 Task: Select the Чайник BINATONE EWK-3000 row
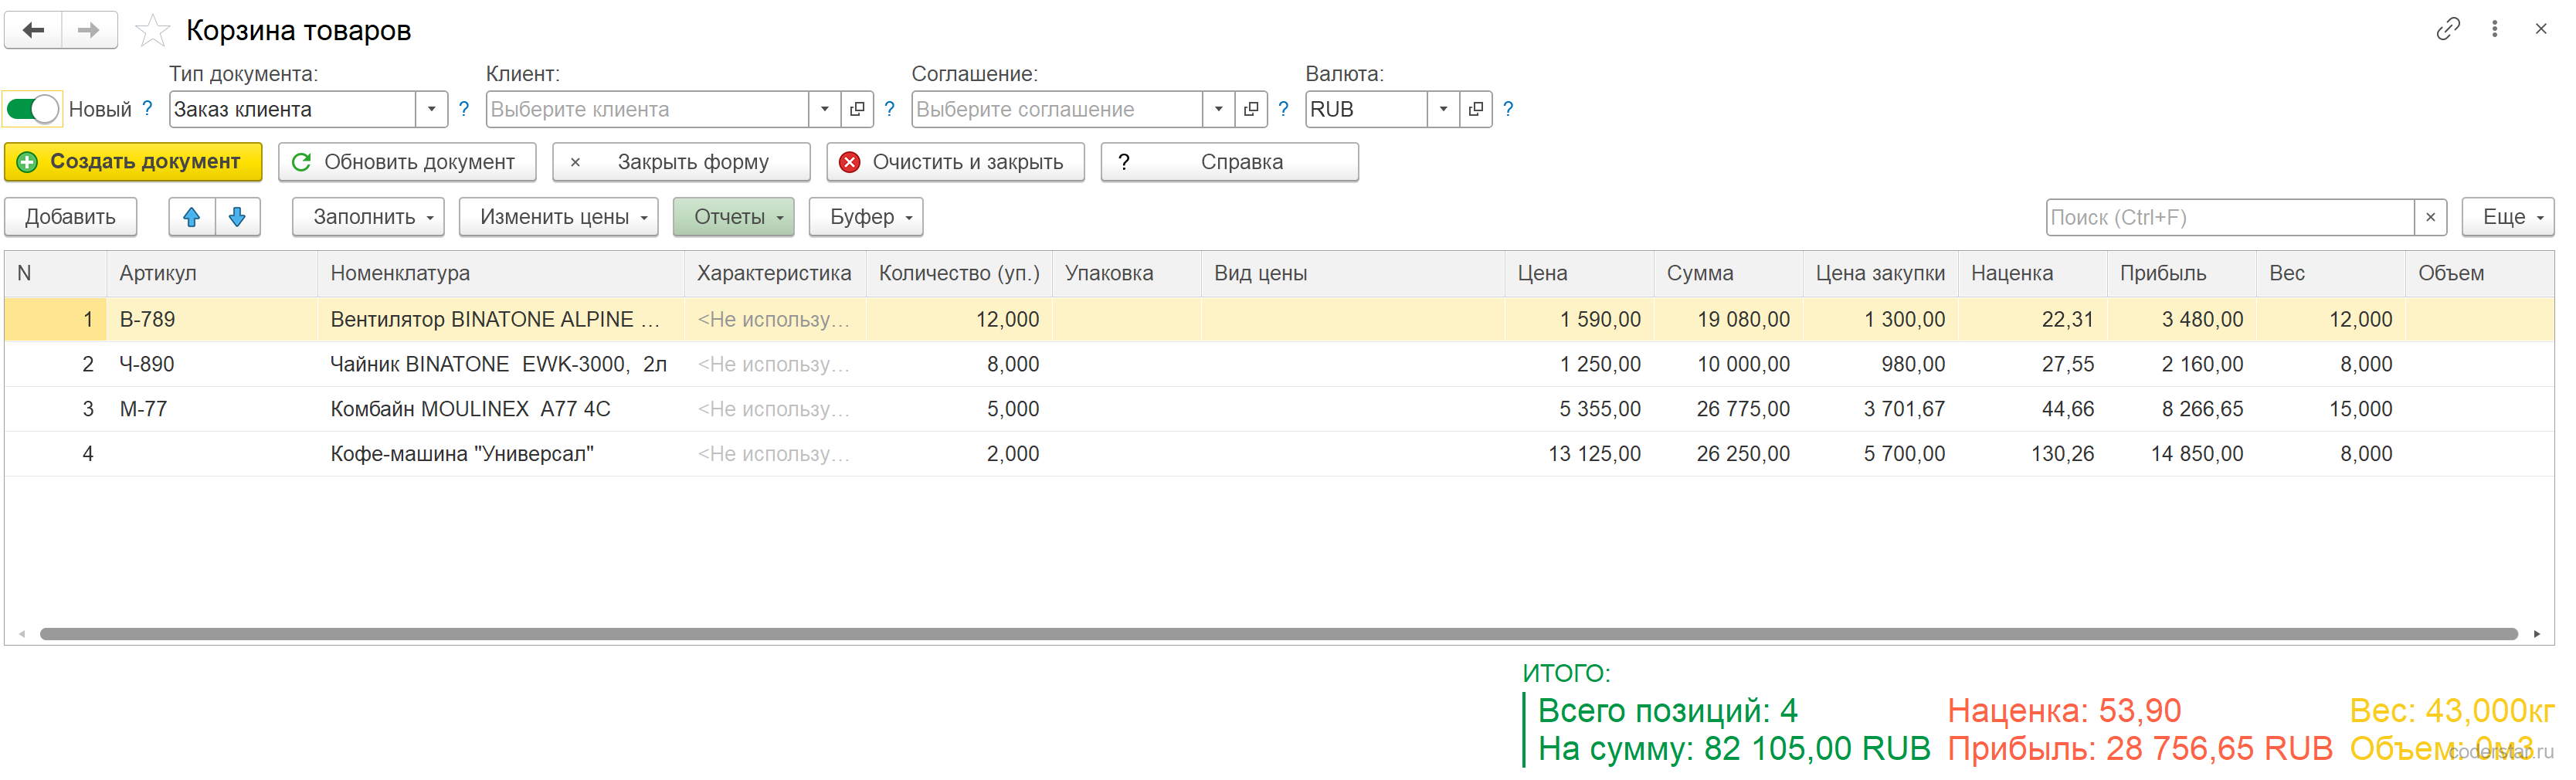click(1279, 365)
